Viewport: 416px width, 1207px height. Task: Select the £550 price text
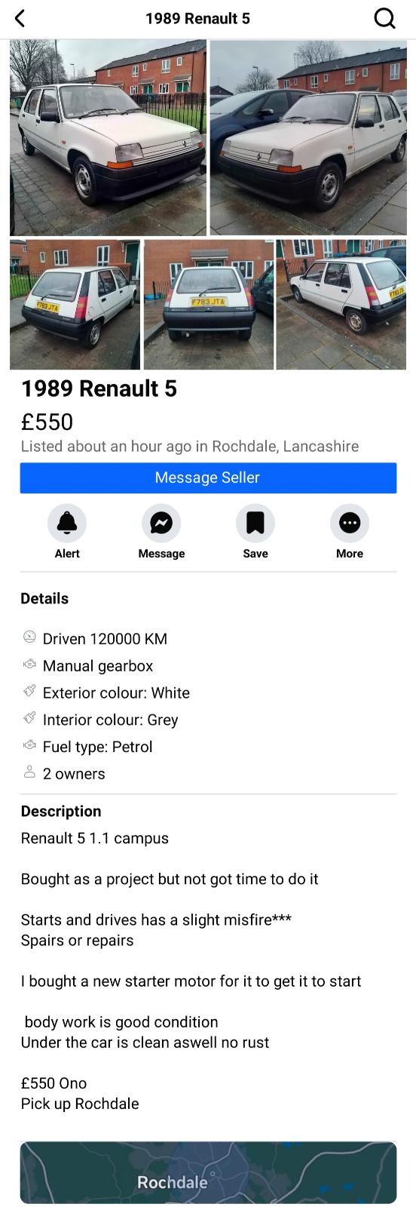point(47,422)
